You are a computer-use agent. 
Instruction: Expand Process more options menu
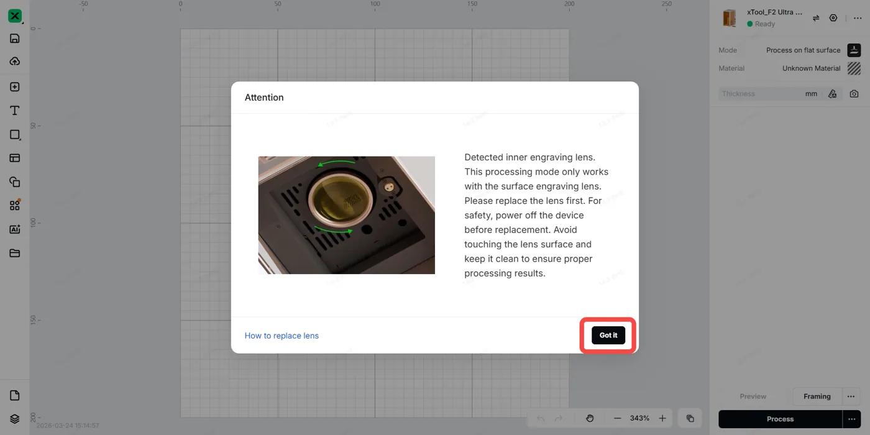coord(851,419)
